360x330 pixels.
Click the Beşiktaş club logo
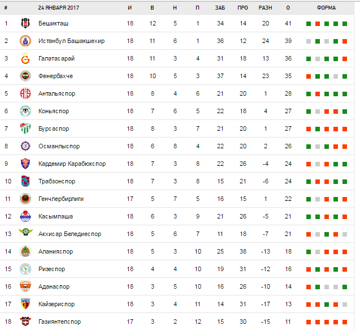[25, 24]
